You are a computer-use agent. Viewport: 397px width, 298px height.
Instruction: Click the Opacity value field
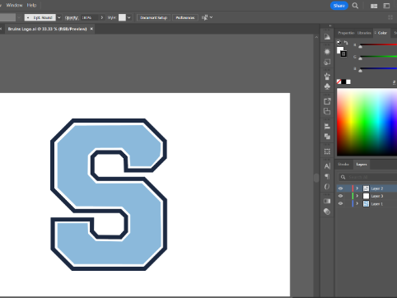click(x=90, y=17)
